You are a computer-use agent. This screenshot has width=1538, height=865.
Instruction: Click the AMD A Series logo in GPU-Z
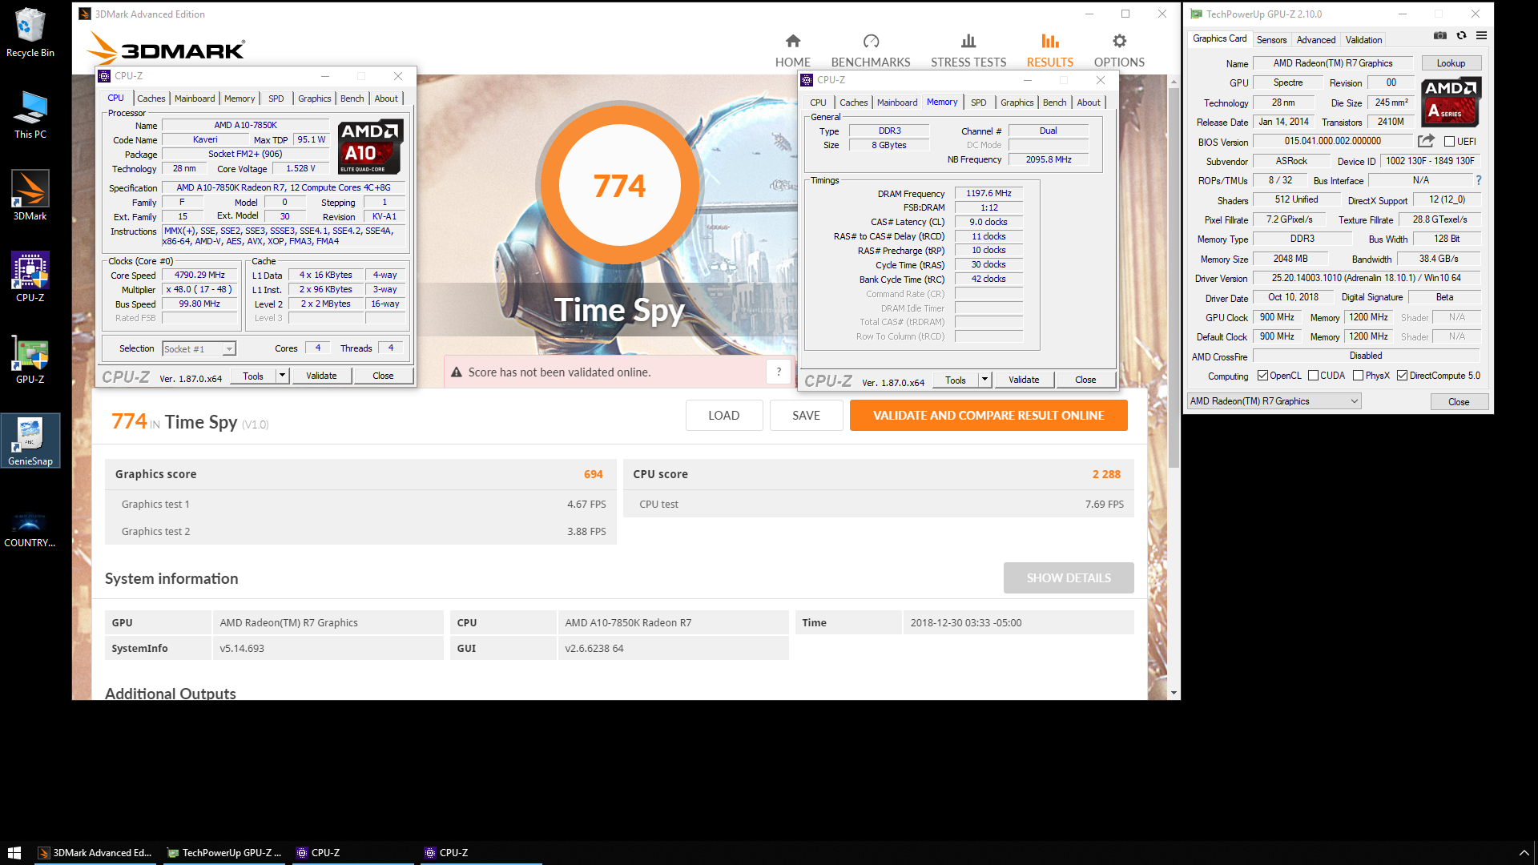(1451, 102)
